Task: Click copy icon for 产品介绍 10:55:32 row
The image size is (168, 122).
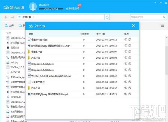Action: click(130, 88)
